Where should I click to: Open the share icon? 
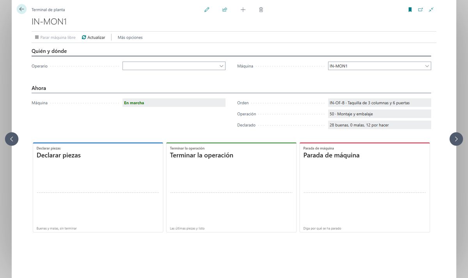tap(225, 10)
